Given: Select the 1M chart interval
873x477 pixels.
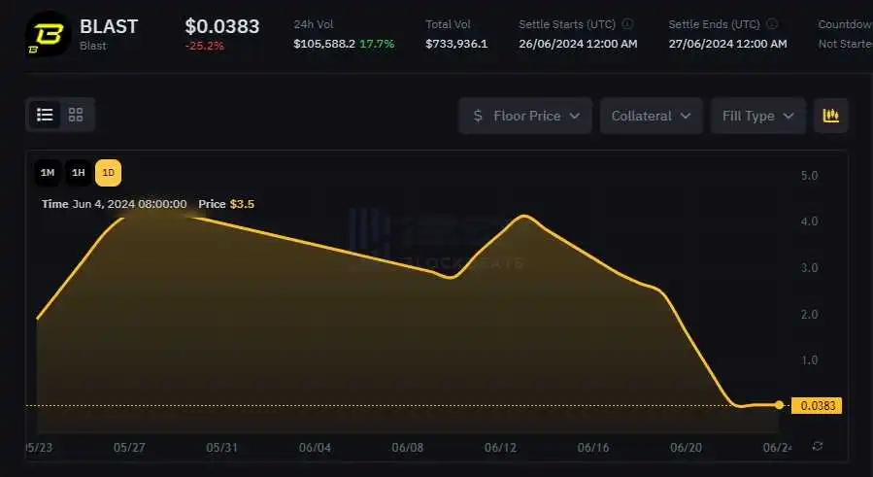Looking at the screenshot, I should pos(48,173).
